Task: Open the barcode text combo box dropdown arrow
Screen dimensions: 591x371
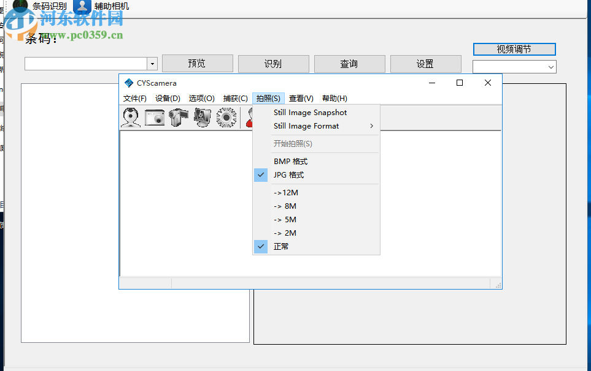Action: [x=152, y=63]
